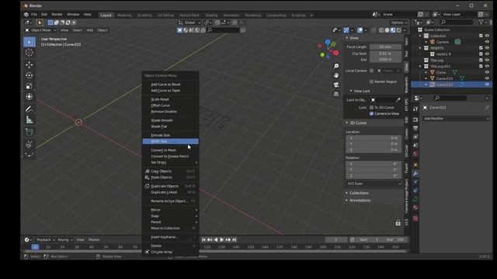Image resolution: width=497 pixels, height=279 pixels.
Task: Open the Options dropdown in viewport header
Action: (x=398, y=22)
